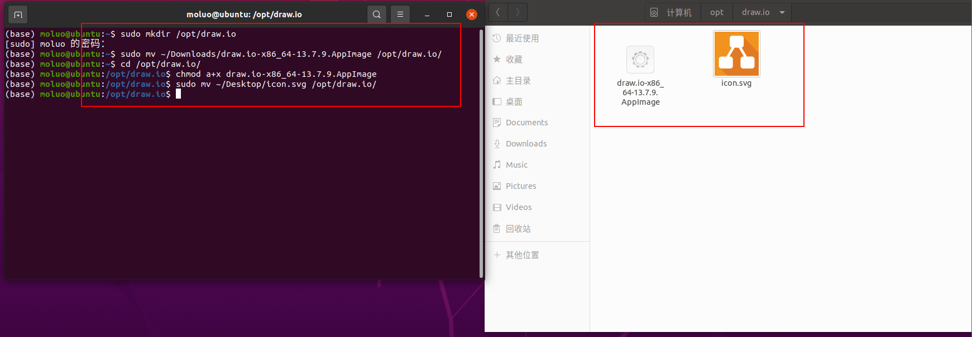972x337 pixels.
Task: Click the terminal search icon
Action: pyautogui.click(x=377, y=14)
